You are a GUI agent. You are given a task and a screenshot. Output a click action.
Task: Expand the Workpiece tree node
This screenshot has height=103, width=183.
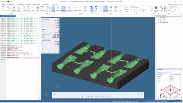[x=157, y=21]
